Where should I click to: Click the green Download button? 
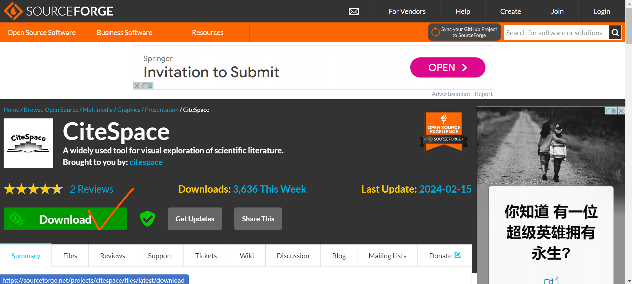point(65,219)
